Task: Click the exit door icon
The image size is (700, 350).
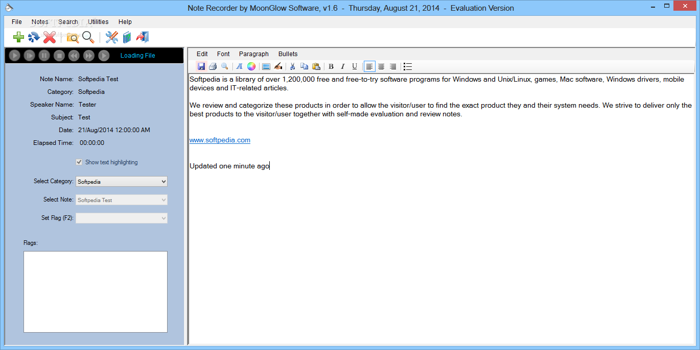Action: (x=143, y=37)
